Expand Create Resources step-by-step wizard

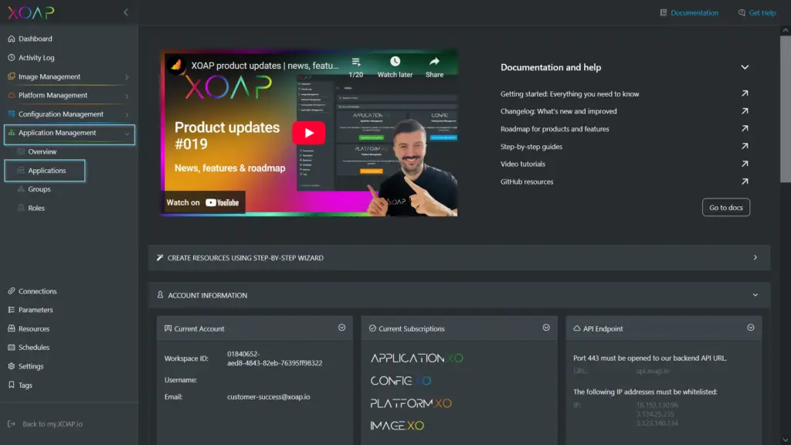[x=755, y=258]
